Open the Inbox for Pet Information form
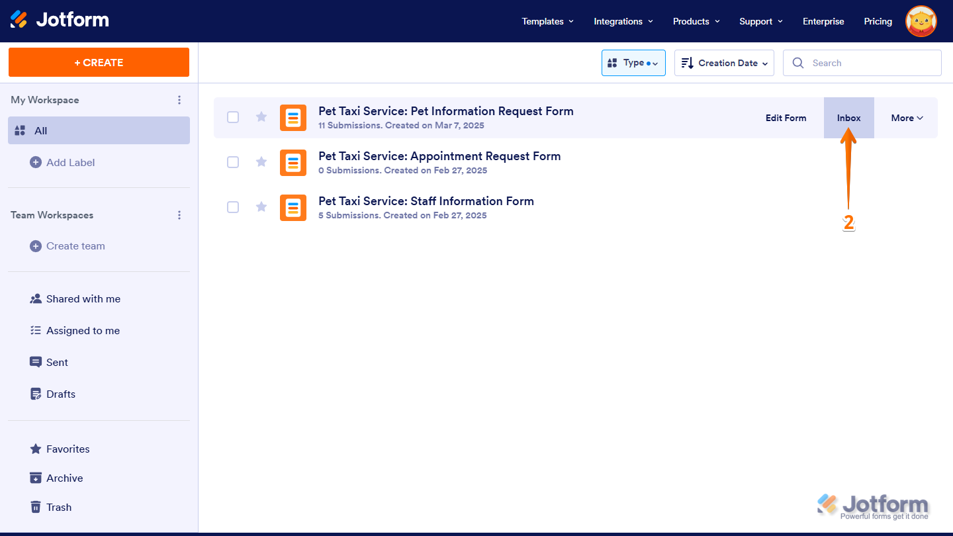This screenshot has height=536, width=953. tap(848, 118)
